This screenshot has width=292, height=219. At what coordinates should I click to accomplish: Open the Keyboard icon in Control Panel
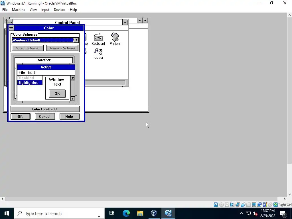click(x=98, y=39)
